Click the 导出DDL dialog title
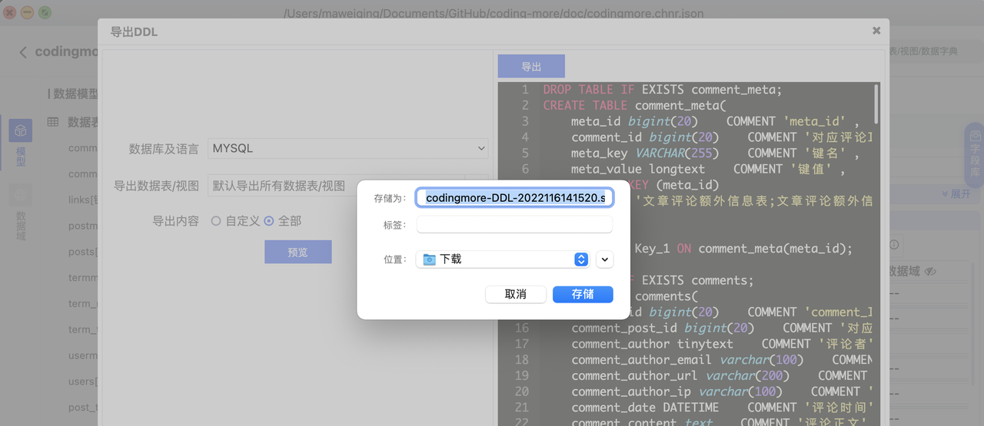The width and height of the screenshot is (984, 426). (134, 31)
